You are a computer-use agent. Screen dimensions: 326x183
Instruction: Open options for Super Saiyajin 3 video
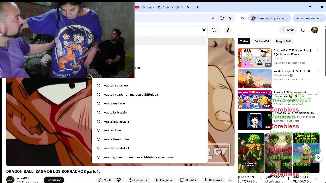(318, 51)
